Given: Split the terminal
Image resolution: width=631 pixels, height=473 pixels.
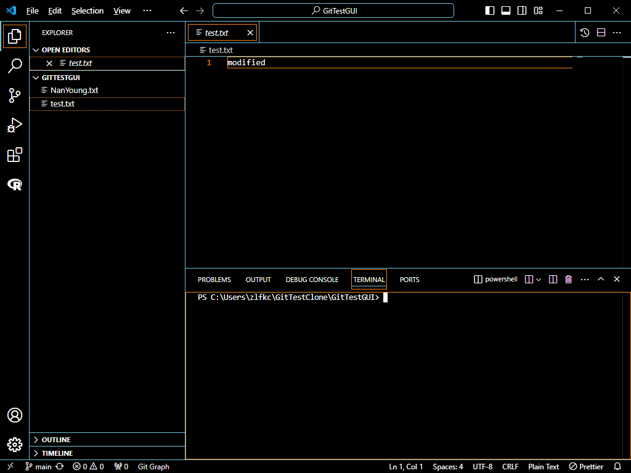Looking at the screenshot, I should point(553,279).
